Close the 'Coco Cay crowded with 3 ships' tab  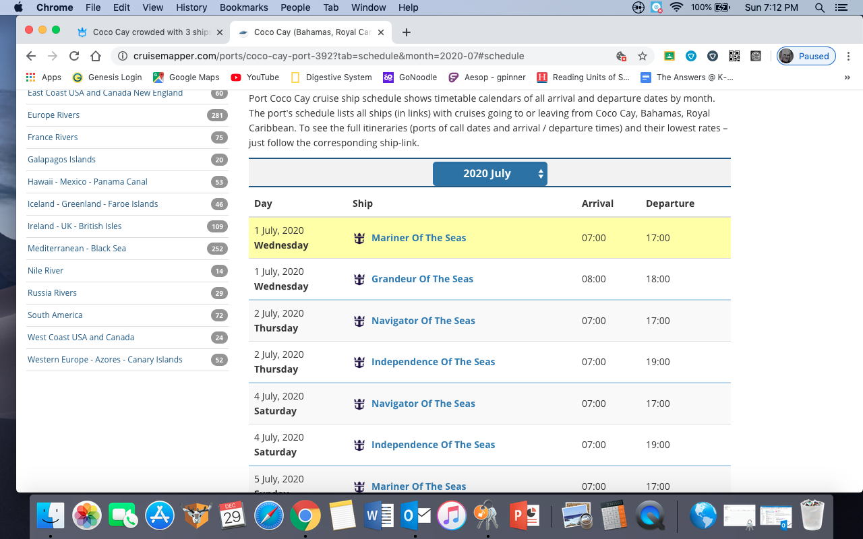pos(219,32)
